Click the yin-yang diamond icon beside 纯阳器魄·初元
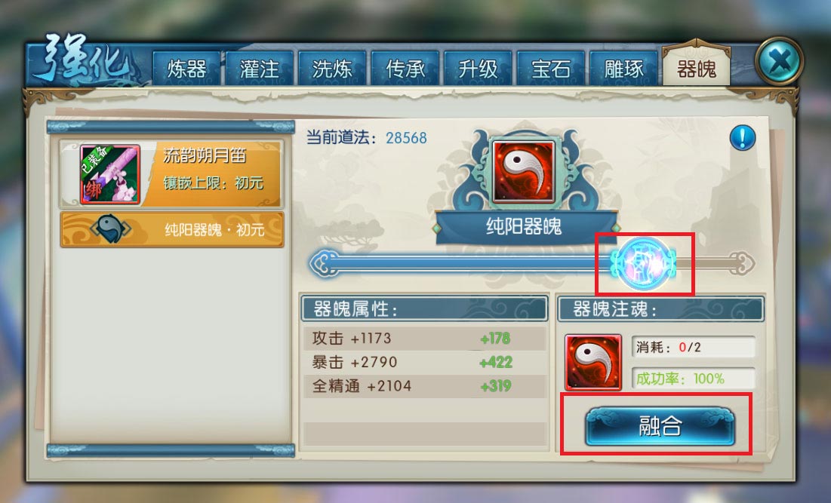831x503 pixels. pyautogui.click(x=110, y=228)
